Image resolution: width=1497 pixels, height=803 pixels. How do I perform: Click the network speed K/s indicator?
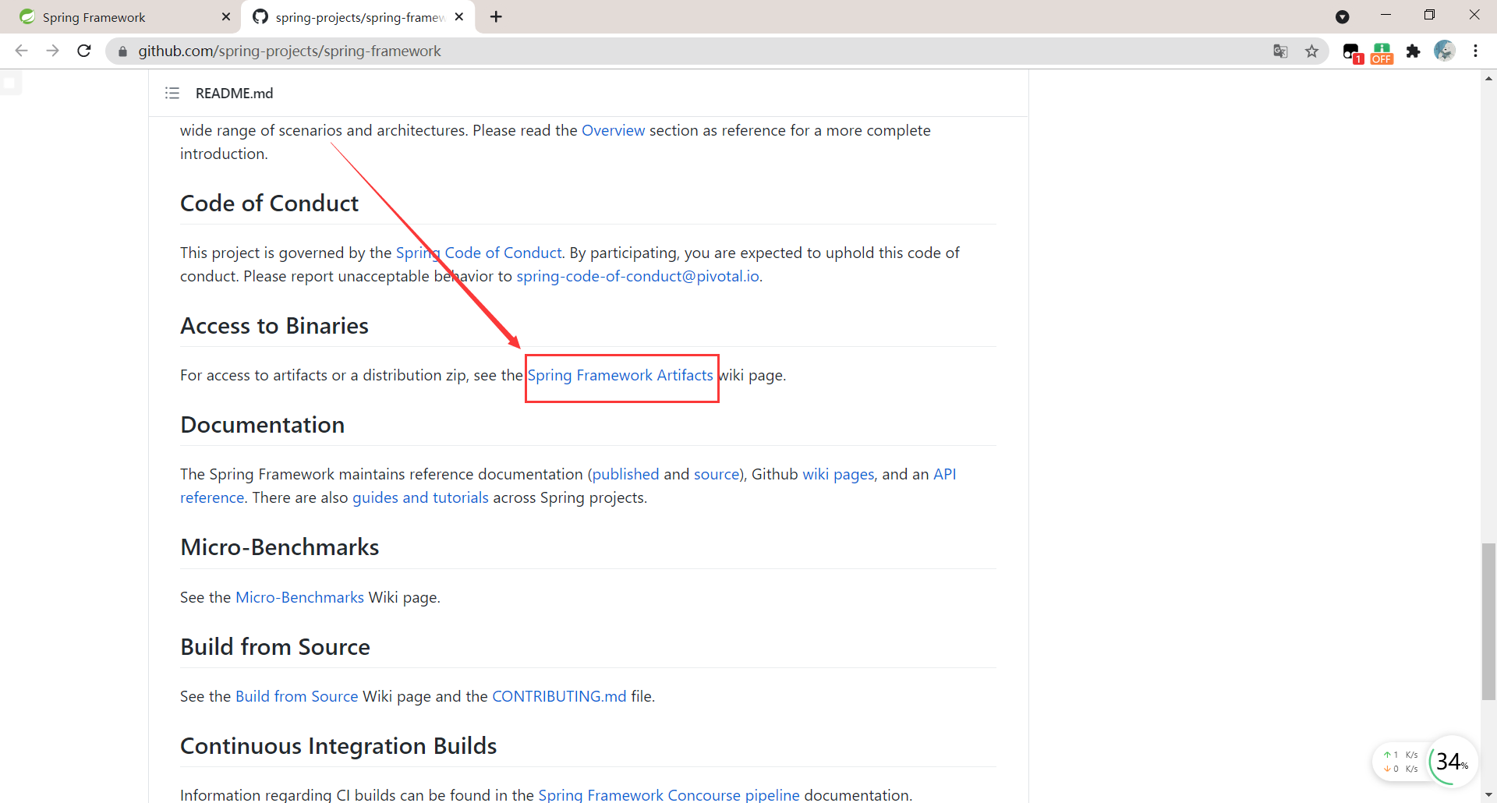(x=1401, y=762)
